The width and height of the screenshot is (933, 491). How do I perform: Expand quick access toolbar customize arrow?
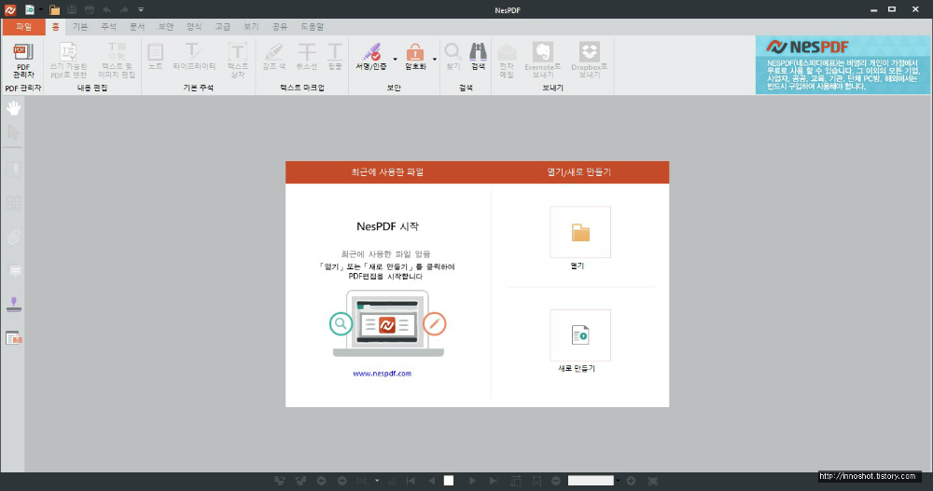[141, 9]
